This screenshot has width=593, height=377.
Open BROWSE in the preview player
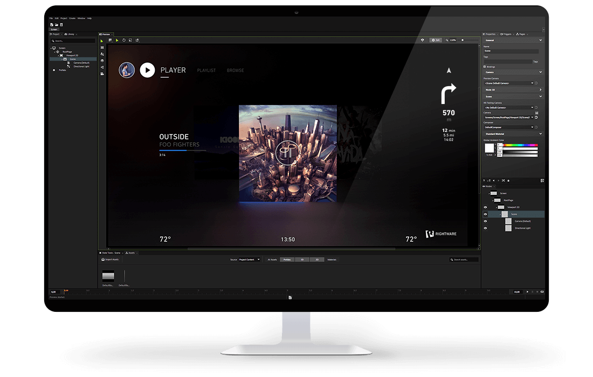click(x=235, y=70)
